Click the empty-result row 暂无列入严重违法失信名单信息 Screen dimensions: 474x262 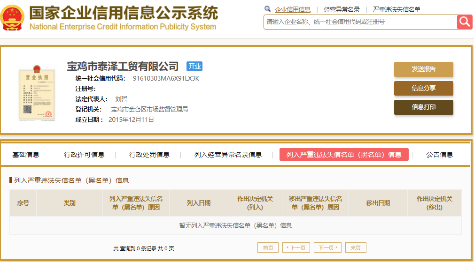[x=235, y=225]
